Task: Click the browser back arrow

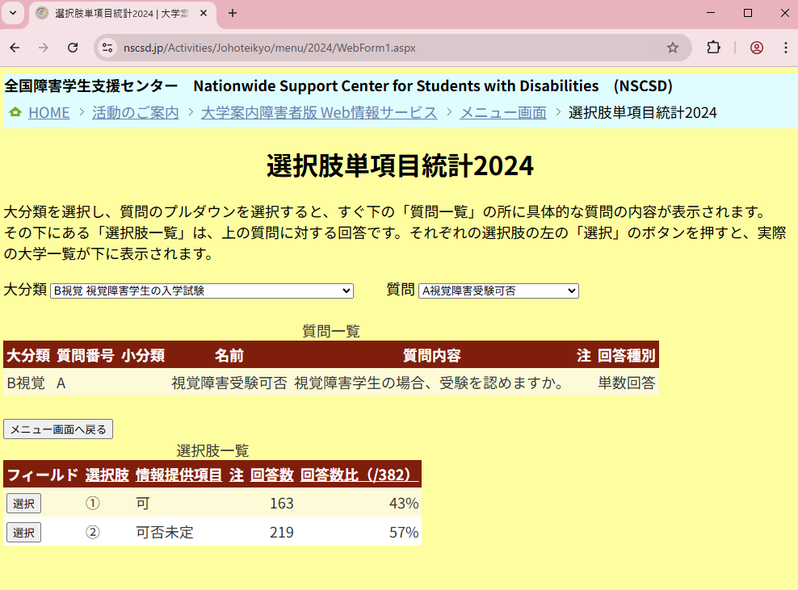Action: coord(15,48)
